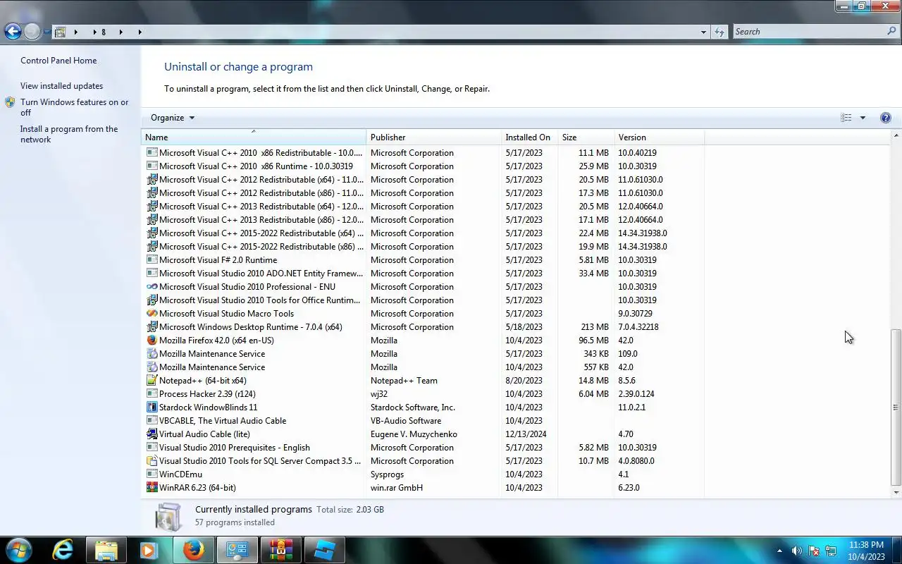Open the view options dropdown arrow
Screen dimensions: 902x564
(x=863, y=118)
